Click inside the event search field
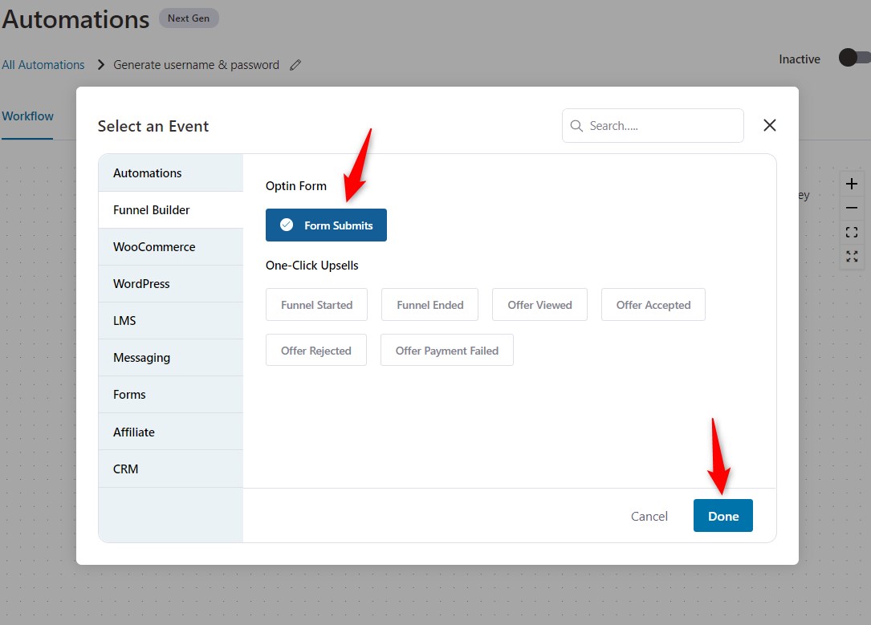This screenshot has height=625, width=871. click(x=652, y=125)
